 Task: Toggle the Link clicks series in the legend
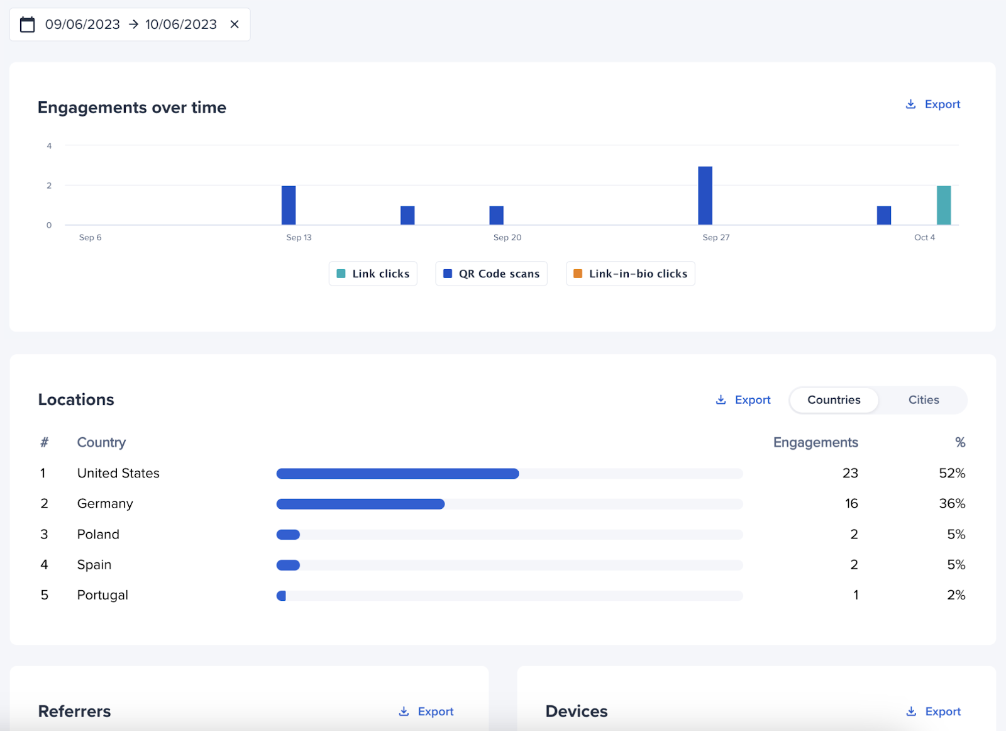373,273
